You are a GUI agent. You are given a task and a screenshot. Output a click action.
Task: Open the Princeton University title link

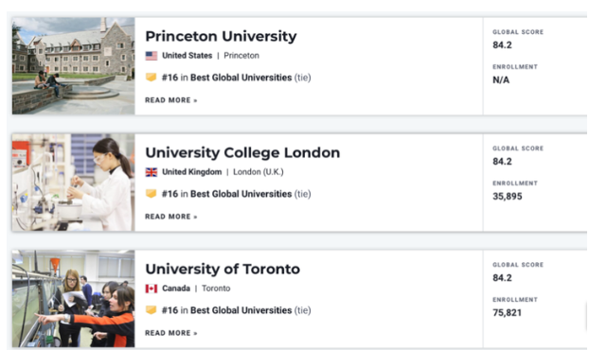pyautogui.click(x=221, y=36)
